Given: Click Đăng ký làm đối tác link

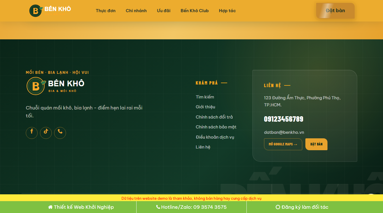Looking at the screenshot, I should pos(302,207).
